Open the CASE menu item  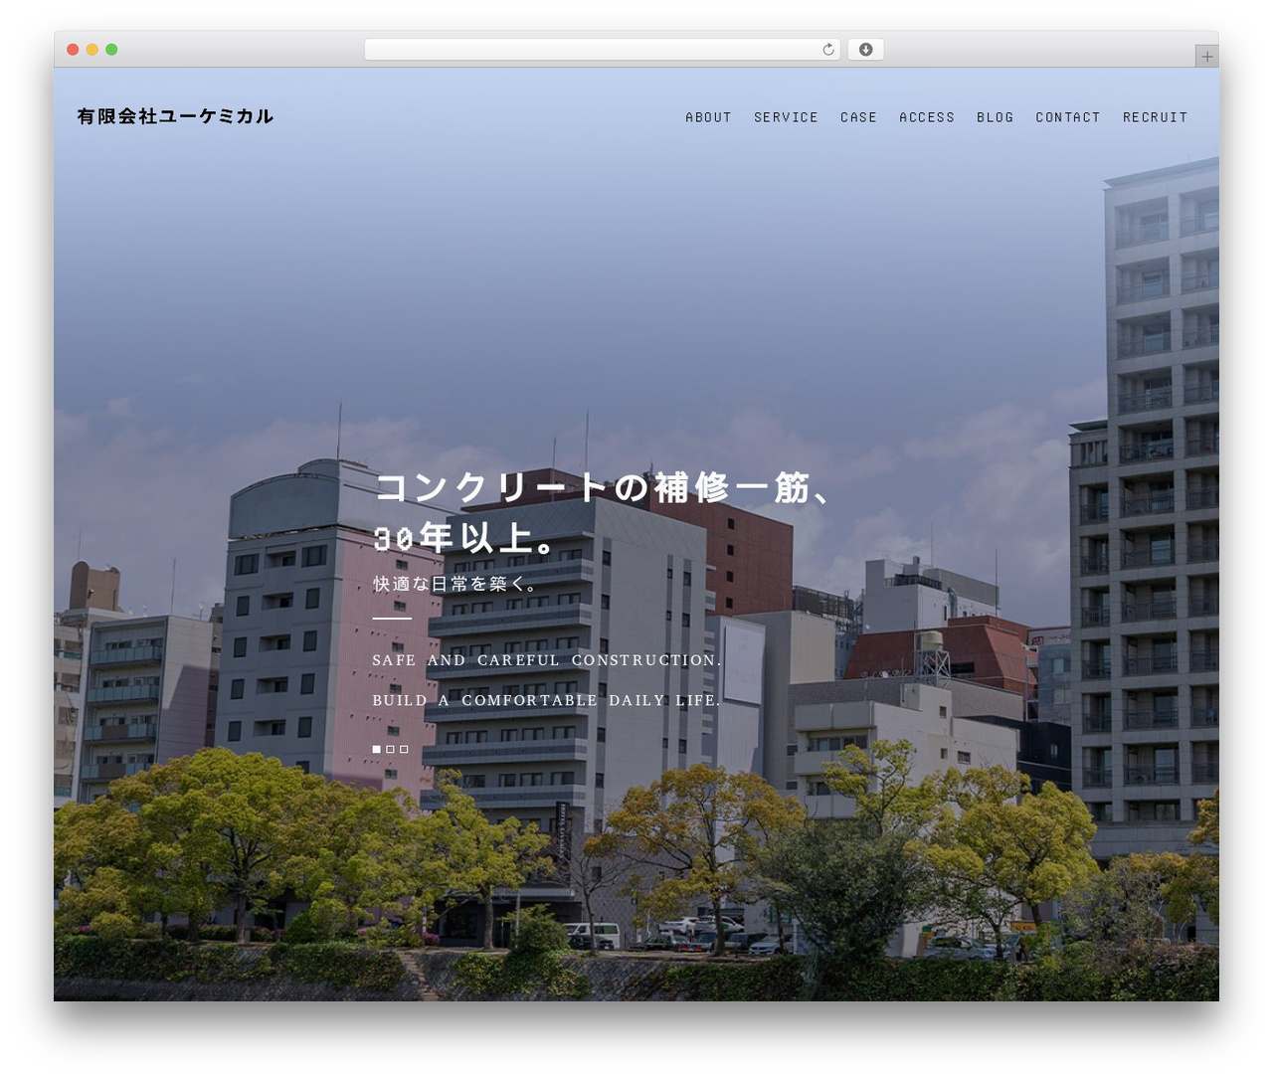[858, 117]
